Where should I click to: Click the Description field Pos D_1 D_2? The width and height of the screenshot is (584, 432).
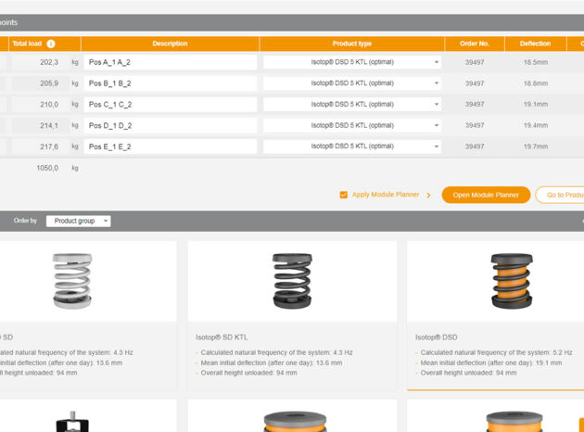click(x=170, y=125)
